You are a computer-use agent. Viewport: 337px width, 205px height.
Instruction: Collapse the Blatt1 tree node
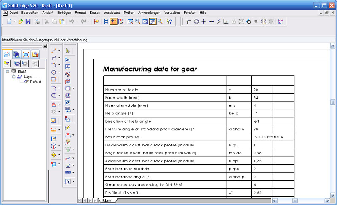tap(8, 72)
